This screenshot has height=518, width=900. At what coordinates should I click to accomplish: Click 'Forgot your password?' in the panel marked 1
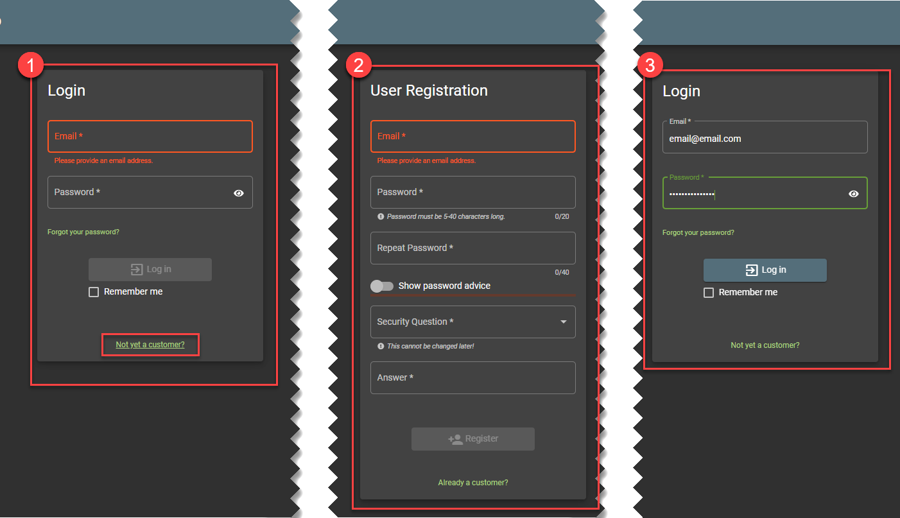coord(83,232)
